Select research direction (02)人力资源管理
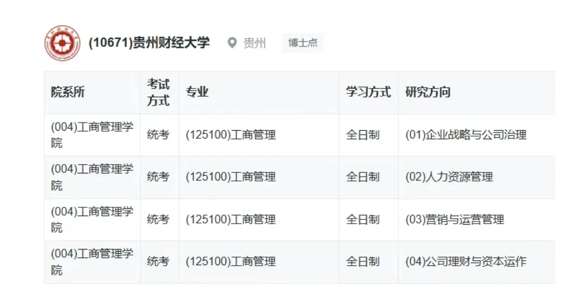Image resolution: width=583 pixels, height=303 pixels. point(449,177)
